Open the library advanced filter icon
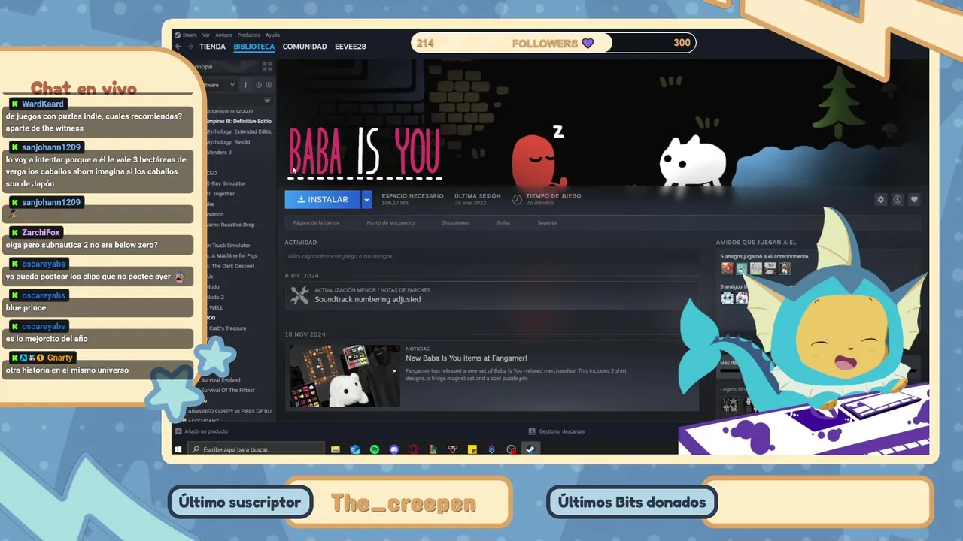The width and height of the screenshot is (963, 541). pos(267,100)
